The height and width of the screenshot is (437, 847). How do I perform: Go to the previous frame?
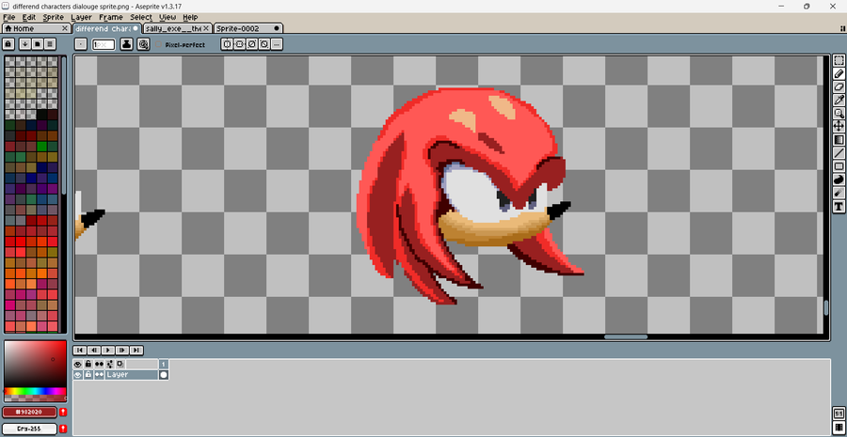(94, 351)
